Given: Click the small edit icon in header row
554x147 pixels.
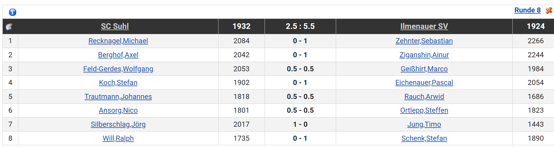Looking at the screenshot, I should pos(9,27).
